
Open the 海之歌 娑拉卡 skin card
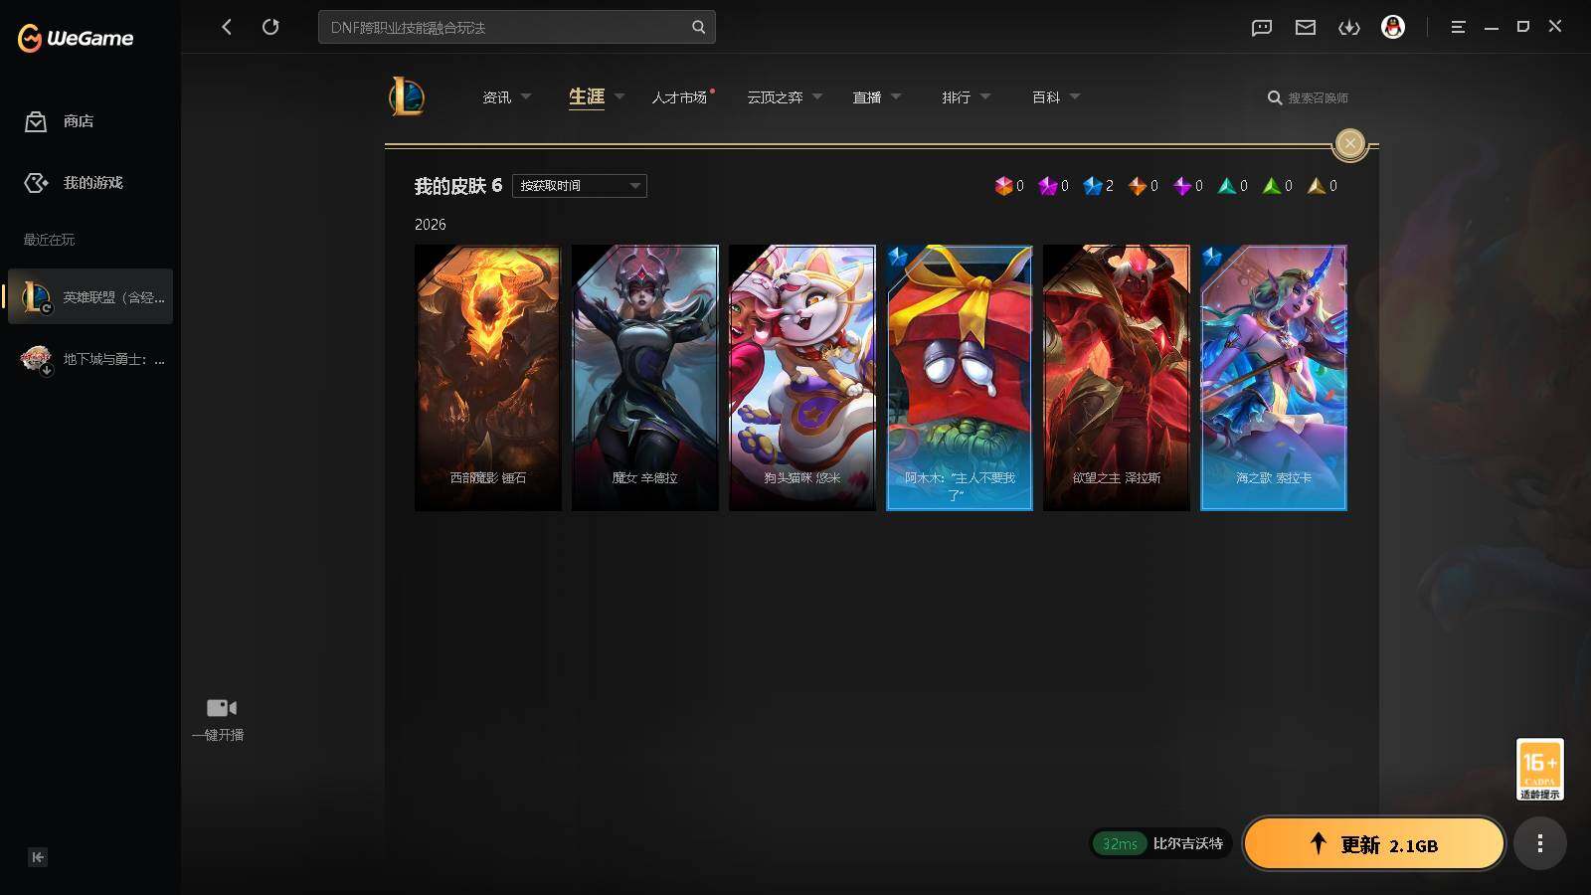coord(1273,378)
